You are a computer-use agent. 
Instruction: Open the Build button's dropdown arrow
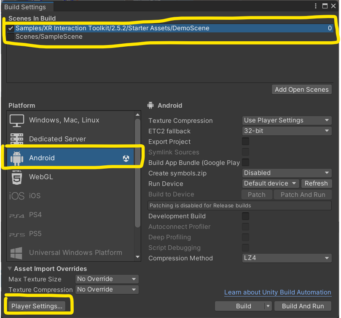(268, 306)
